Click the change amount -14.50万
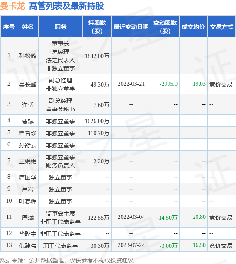The image size is (236, 264). pyautogui.click(x=167, y=218)
